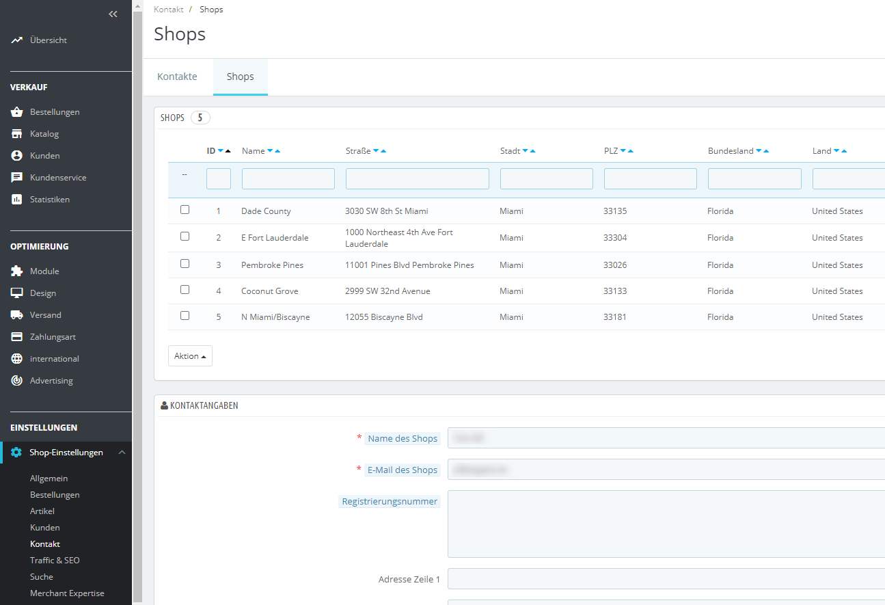Image resolution: width=885 pixels, height=605 pixels.
Task: Collapse the Shop-Einstellungen submenu chevron
Action: (122, 453)
